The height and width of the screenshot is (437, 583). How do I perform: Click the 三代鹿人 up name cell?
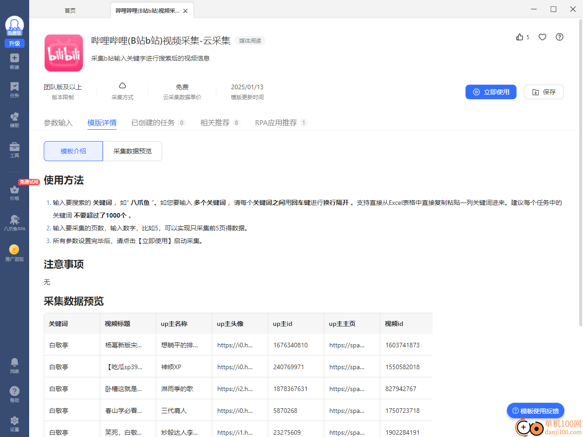click(184, 411)
